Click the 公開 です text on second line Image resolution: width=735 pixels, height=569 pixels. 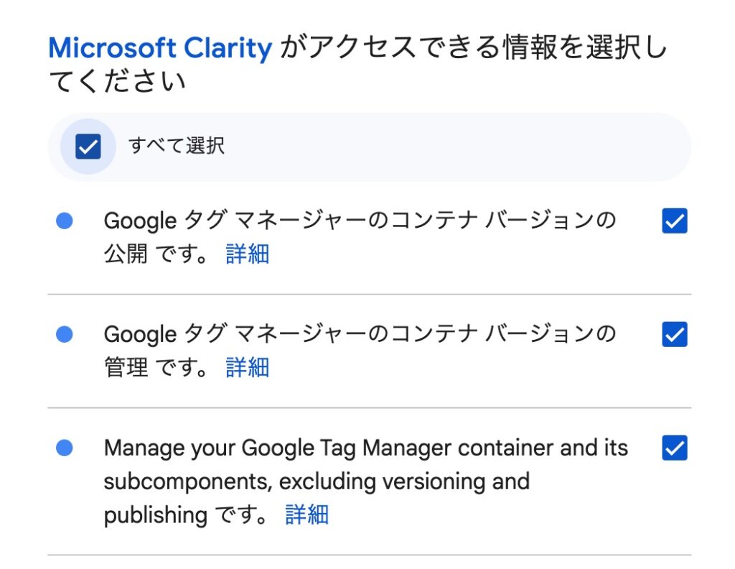[x=156, y=254]
